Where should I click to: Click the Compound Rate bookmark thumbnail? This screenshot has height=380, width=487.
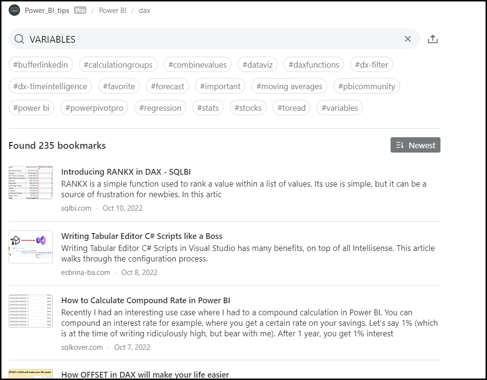pos(31,311)
